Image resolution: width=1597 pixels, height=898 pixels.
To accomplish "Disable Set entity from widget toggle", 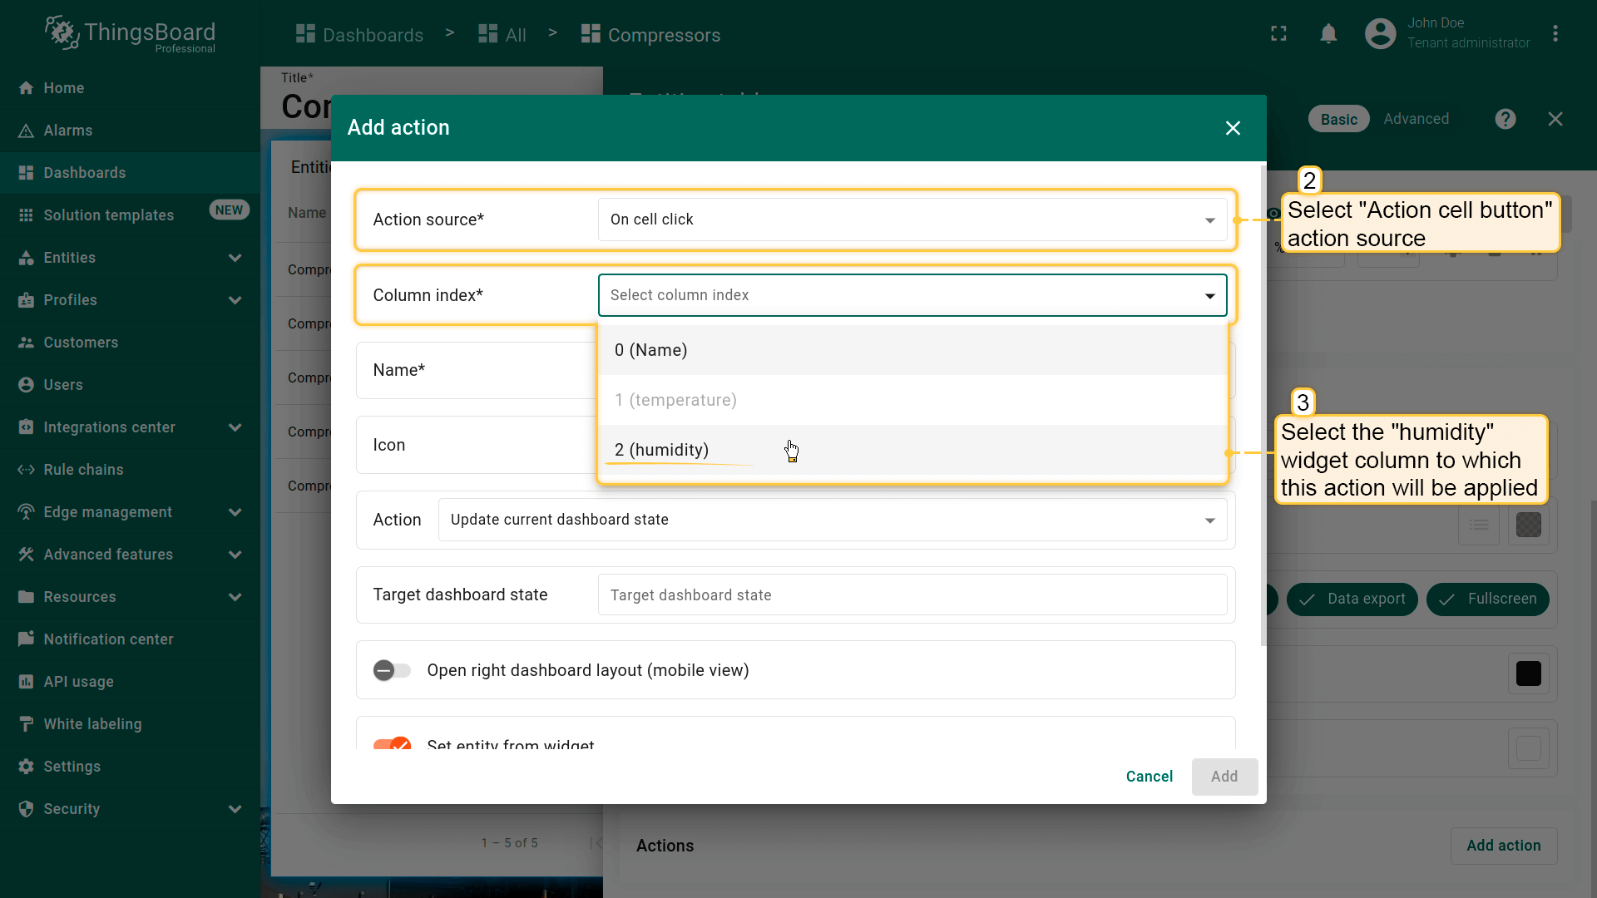I will tap(392, 744).
